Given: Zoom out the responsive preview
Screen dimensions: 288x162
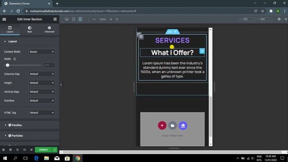Looking at the screenshot, I should [94, 19].
